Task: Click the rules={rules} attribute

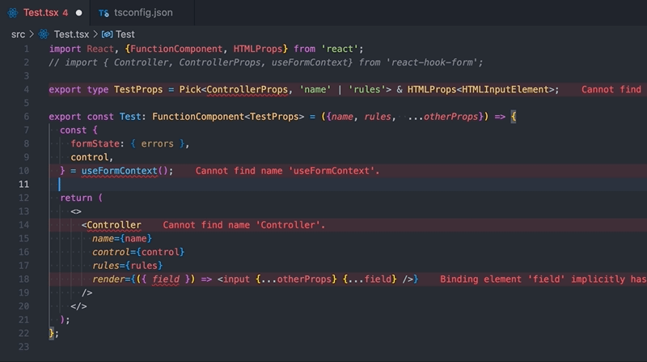Action: [128, 266]
